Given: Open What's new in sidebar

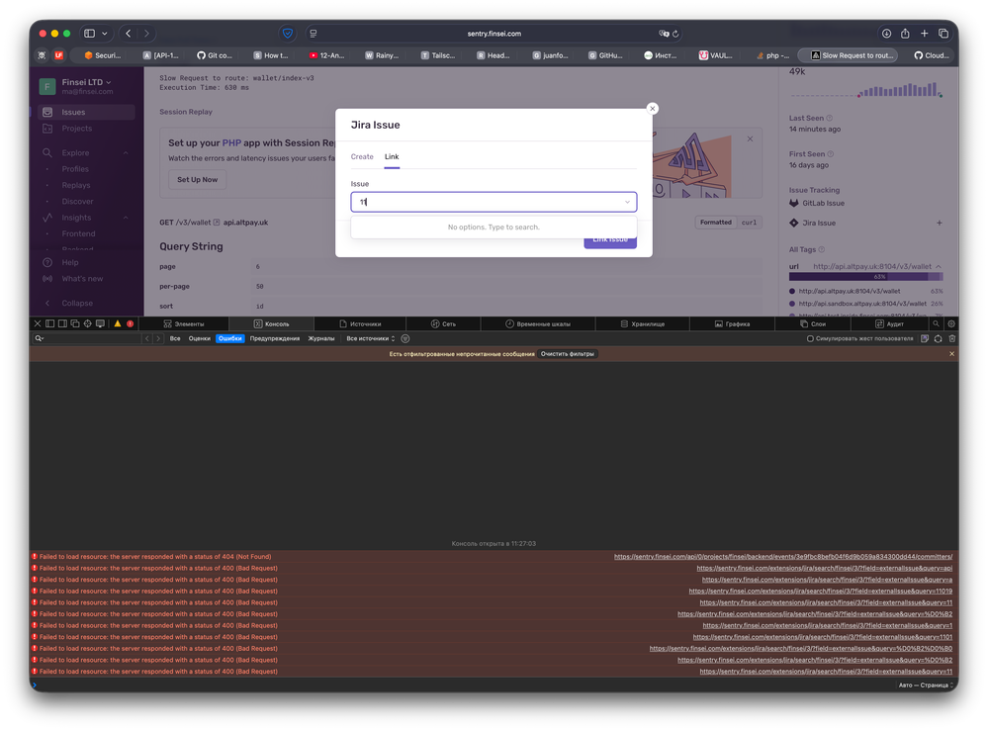Looking at the screenshot, I should pyautogui.click(x=82, y=279).
